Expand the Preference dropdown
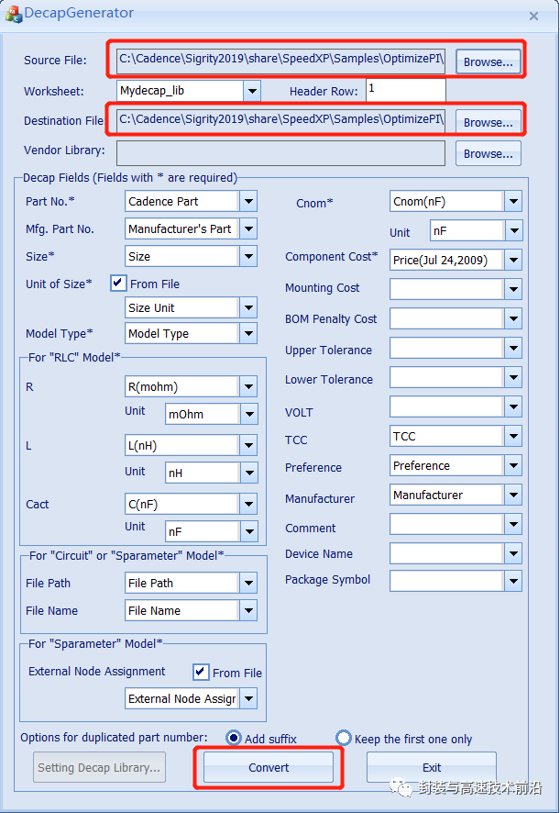 click(513, 465)
